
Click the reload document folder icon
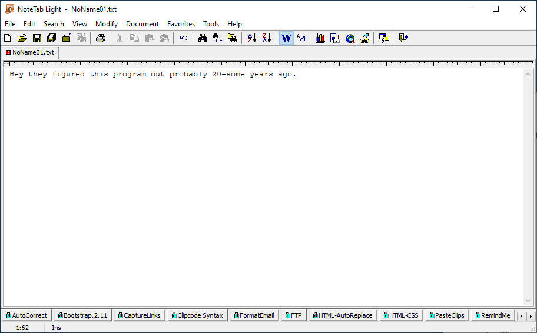coord(67,38)
